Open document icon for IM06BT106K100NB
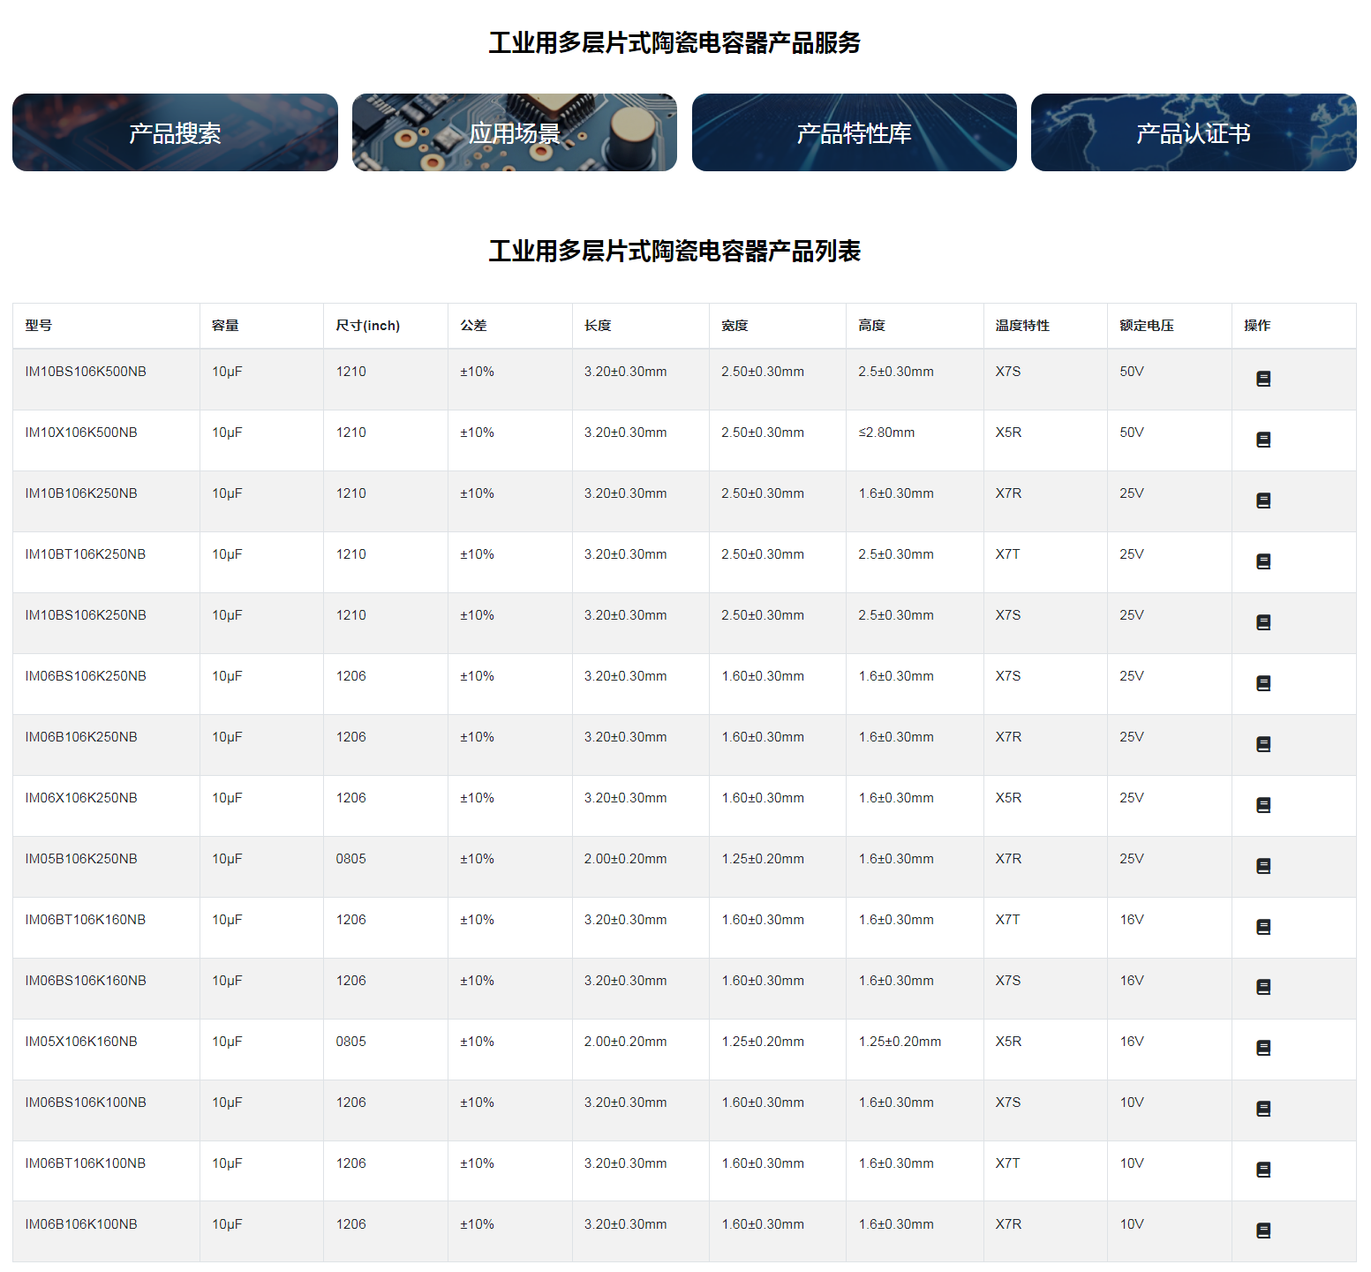The height and width of the screenshot is (1272, 1371). click(x=1263, y=1170)
